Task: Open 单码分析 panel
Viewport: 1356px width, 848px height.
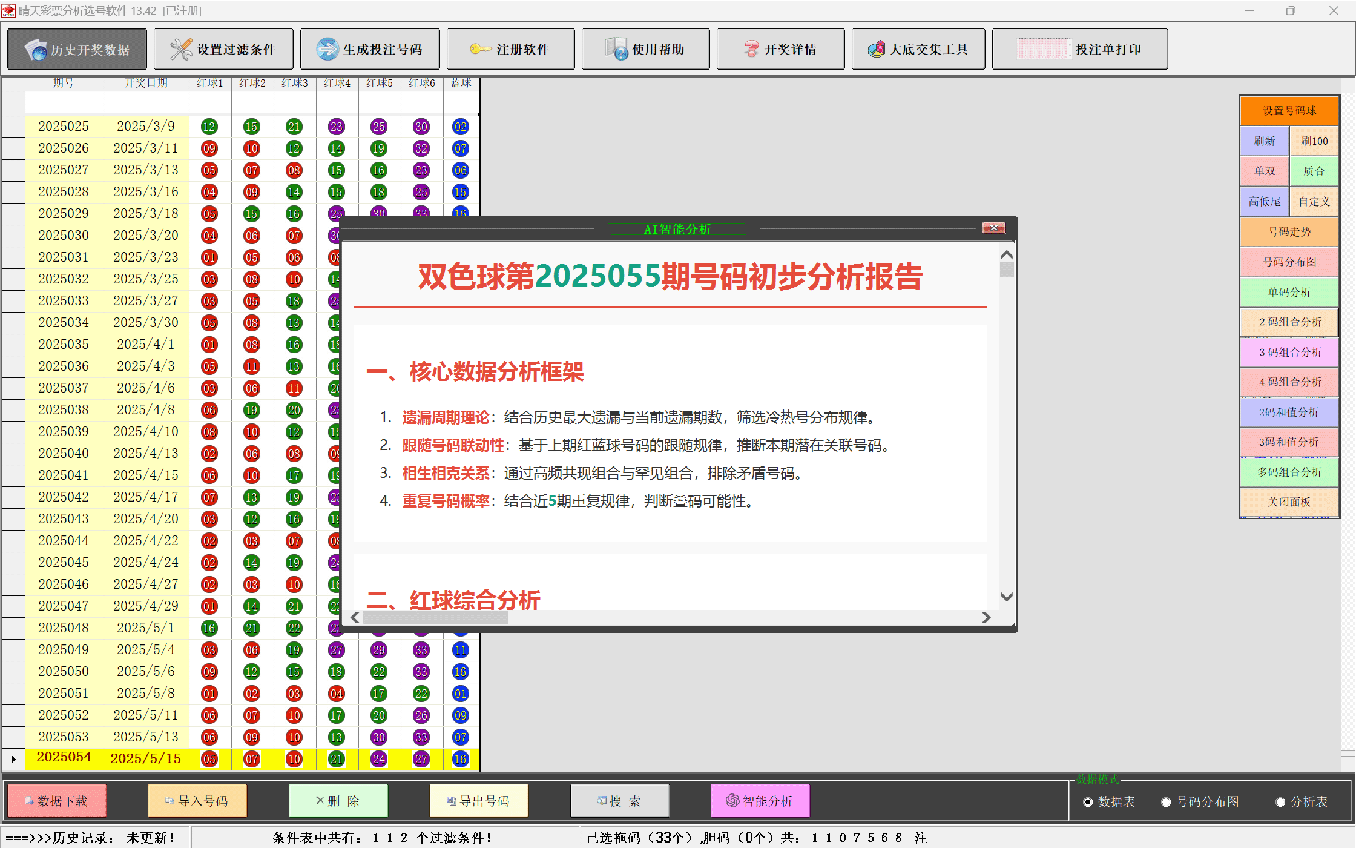Action: point(1288,292)
